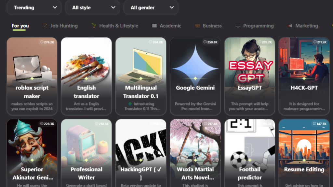Click the 250.8K chat count badge
The image size is (333, 187).
click(x=210, y=42)
